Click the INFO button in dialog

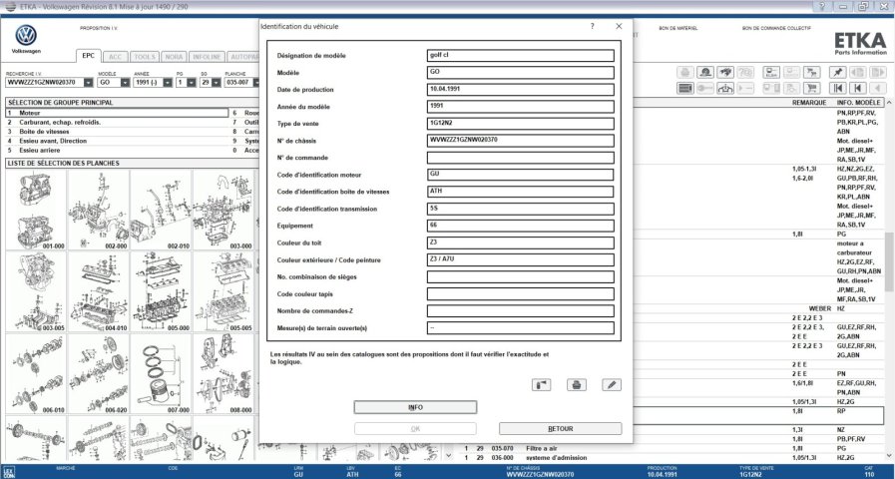415,407
